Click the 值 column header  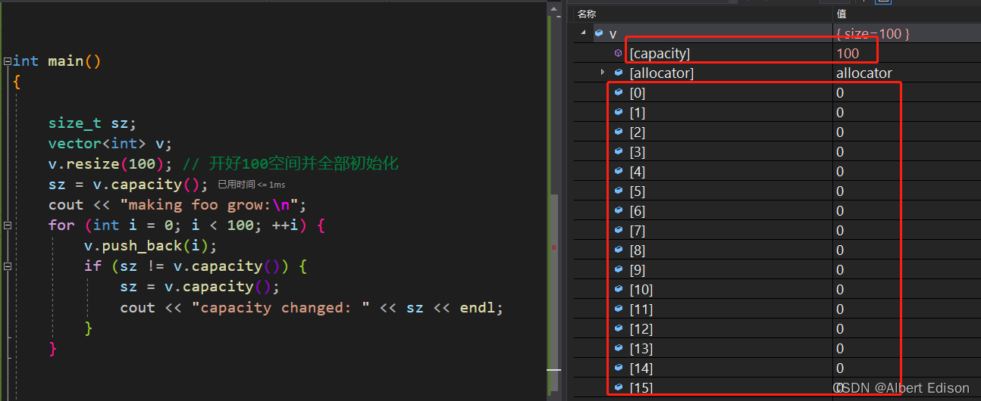coord(842,14)
